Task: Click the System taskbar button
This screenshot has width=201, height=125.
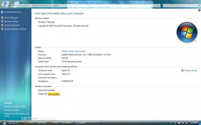Action: 87,123
